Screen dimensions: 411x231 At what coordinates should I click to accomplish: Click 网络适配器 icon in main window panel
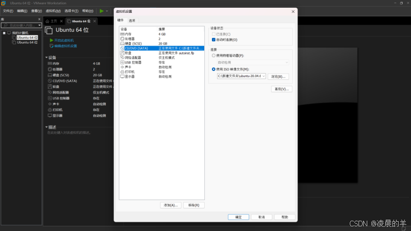(x=50, y=92)
